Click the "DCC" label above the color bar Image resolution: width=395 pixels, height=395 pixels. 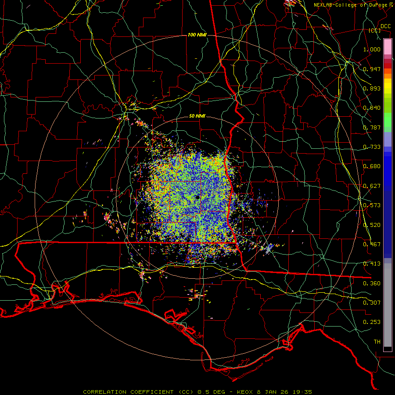coord(385,26)
